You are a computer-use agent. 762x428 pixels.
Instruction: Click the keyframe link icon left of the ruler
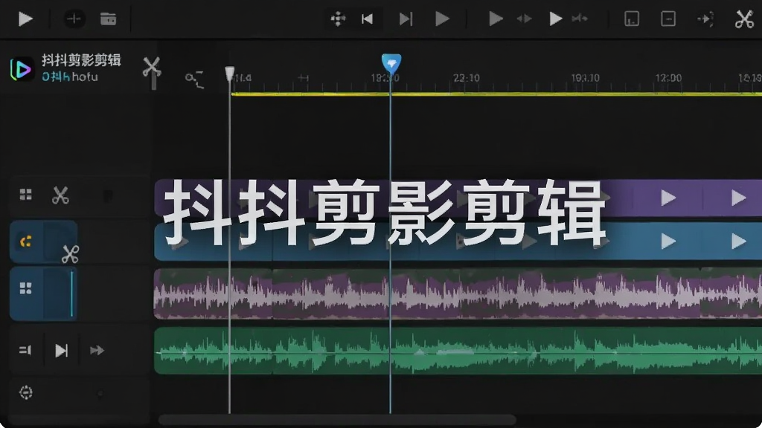click(194, 80)
